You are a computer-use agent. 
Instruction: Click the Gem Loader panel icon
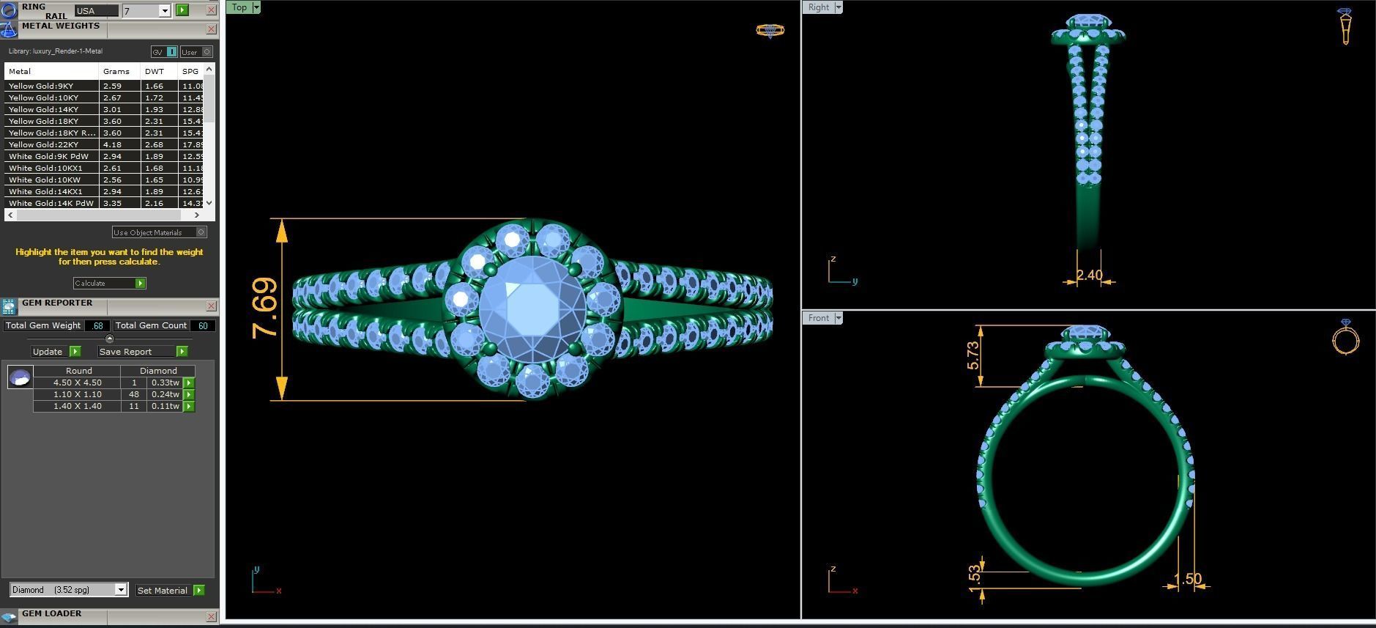(9, 617)
